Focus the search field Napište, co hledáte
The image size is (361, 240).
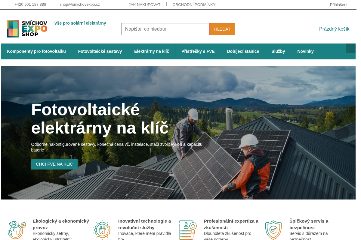165,29
